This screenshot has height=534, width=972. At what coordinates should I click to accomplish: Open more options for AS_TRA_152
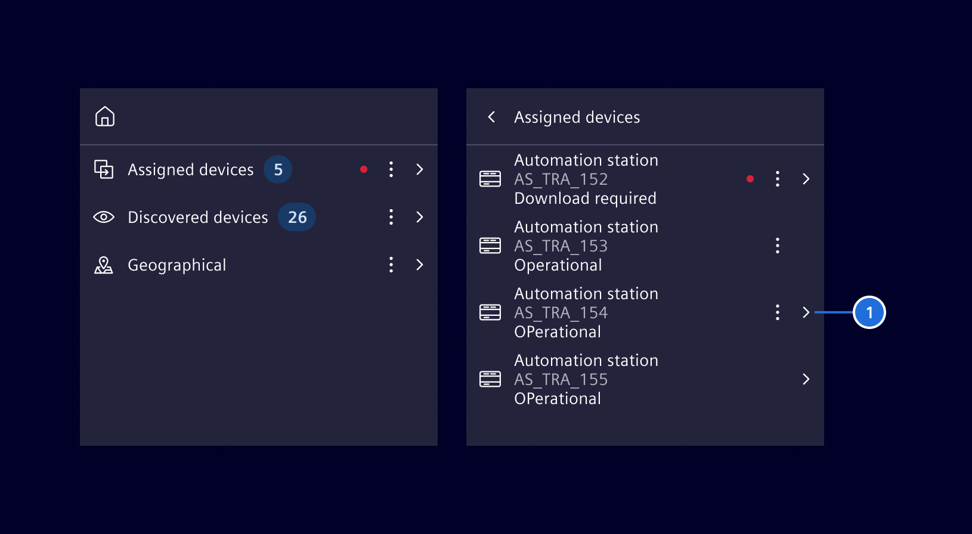tap(778, 179)
